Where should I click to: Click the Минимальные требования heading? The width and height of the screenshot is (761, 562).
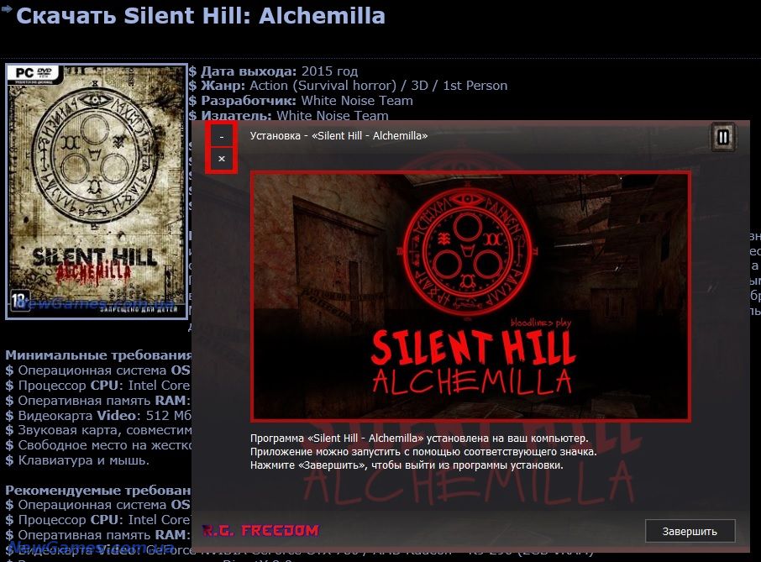[x=98, y=355]
